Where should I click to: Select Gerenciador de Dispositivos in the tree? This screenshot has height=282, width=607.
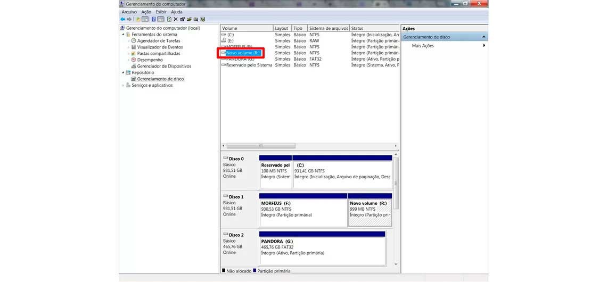164,66
